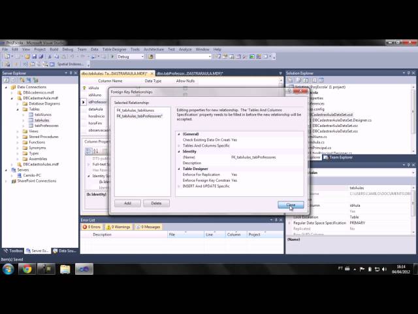
Task: Click the Open File icon in toolbar
Action: (27, 57)
